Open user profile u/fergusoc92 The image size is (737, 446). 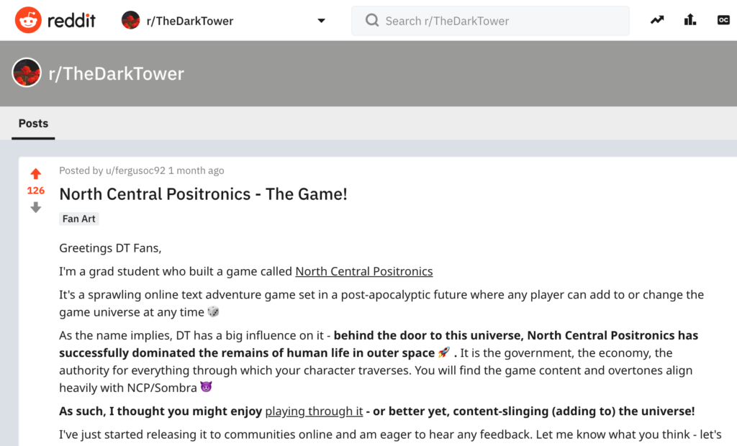point(135,170)
